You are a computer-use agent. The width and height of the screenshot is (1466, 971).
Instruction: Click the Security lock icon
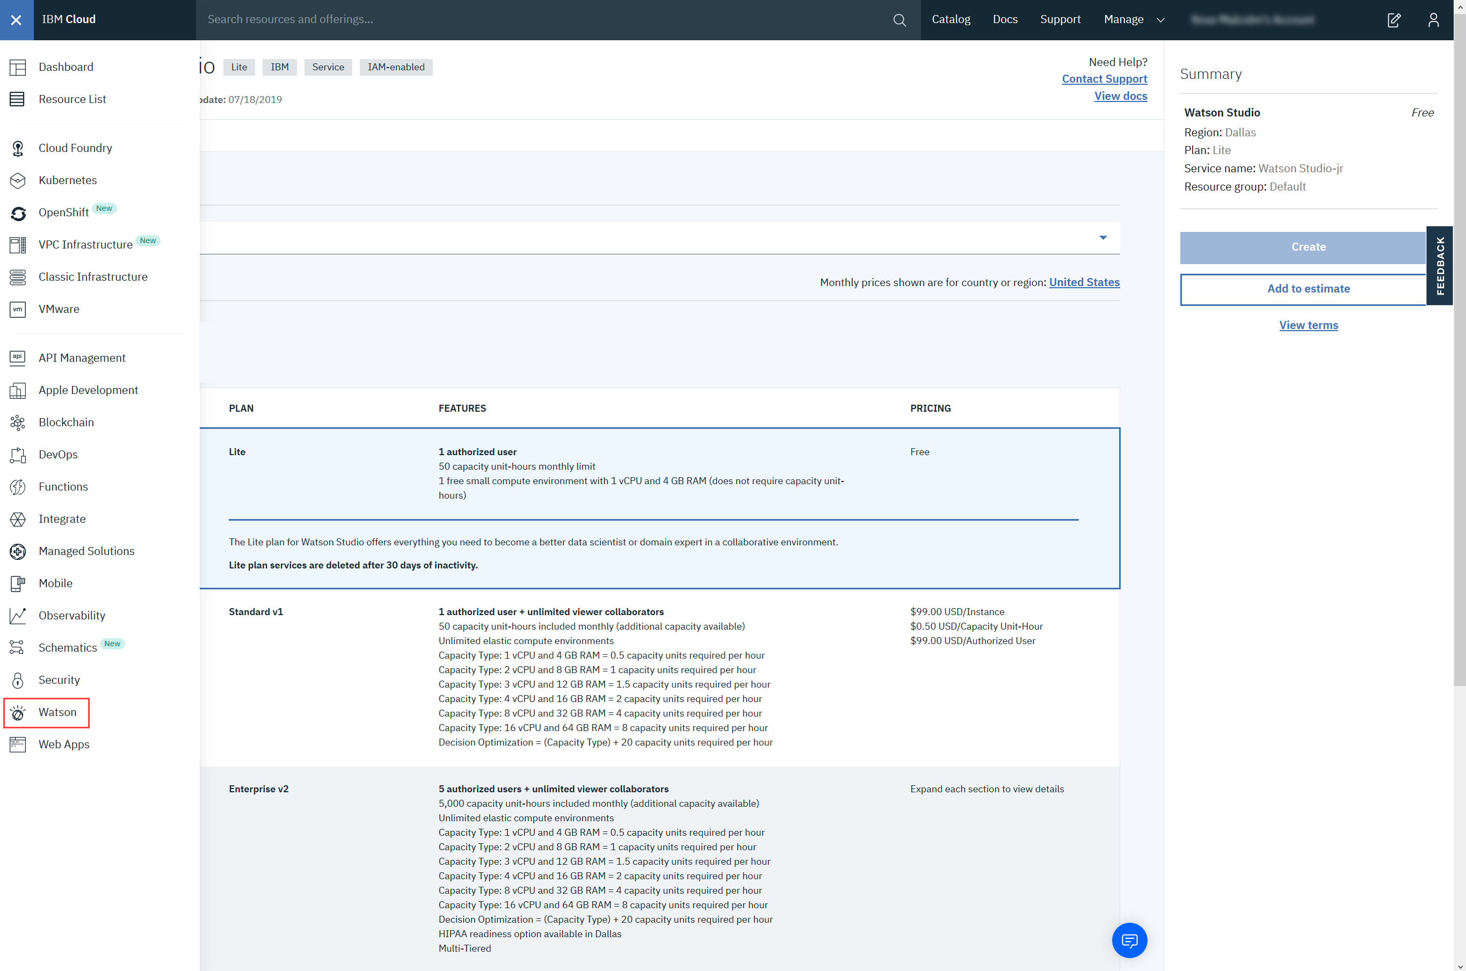[18, 680]
